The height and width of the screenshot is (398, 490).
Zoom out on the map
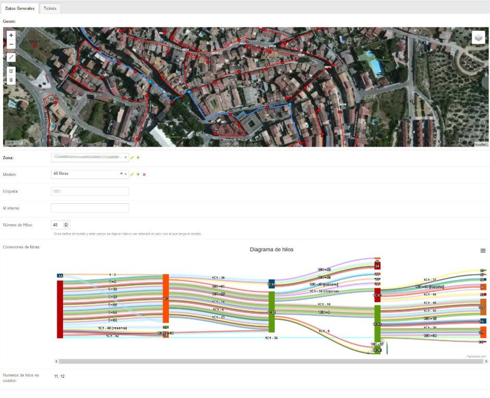(x=11, y=45)
